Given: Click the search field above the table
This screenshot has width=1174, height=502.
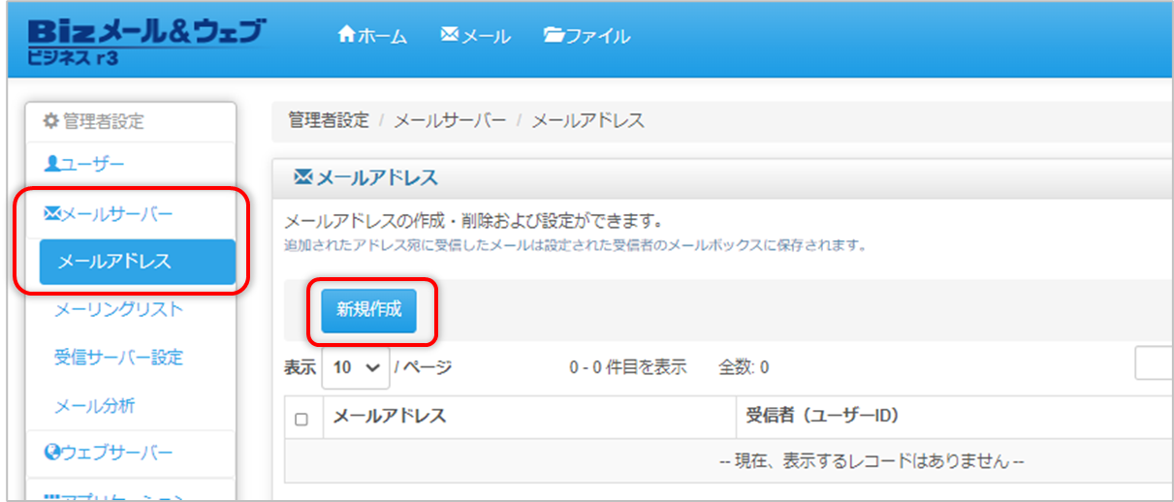Looking at the screenshot, I should [1154, 366].
